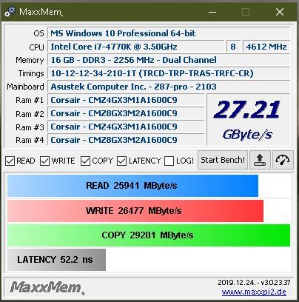Screen dimensions: 299x302
Task: Click the Start Bench! button
Action: [223, 160]
